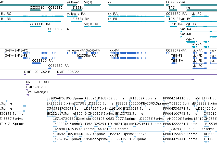Viewport: 217px width, 143px height.
Task: Select EST RE42505.5prime
Action: 154,103
